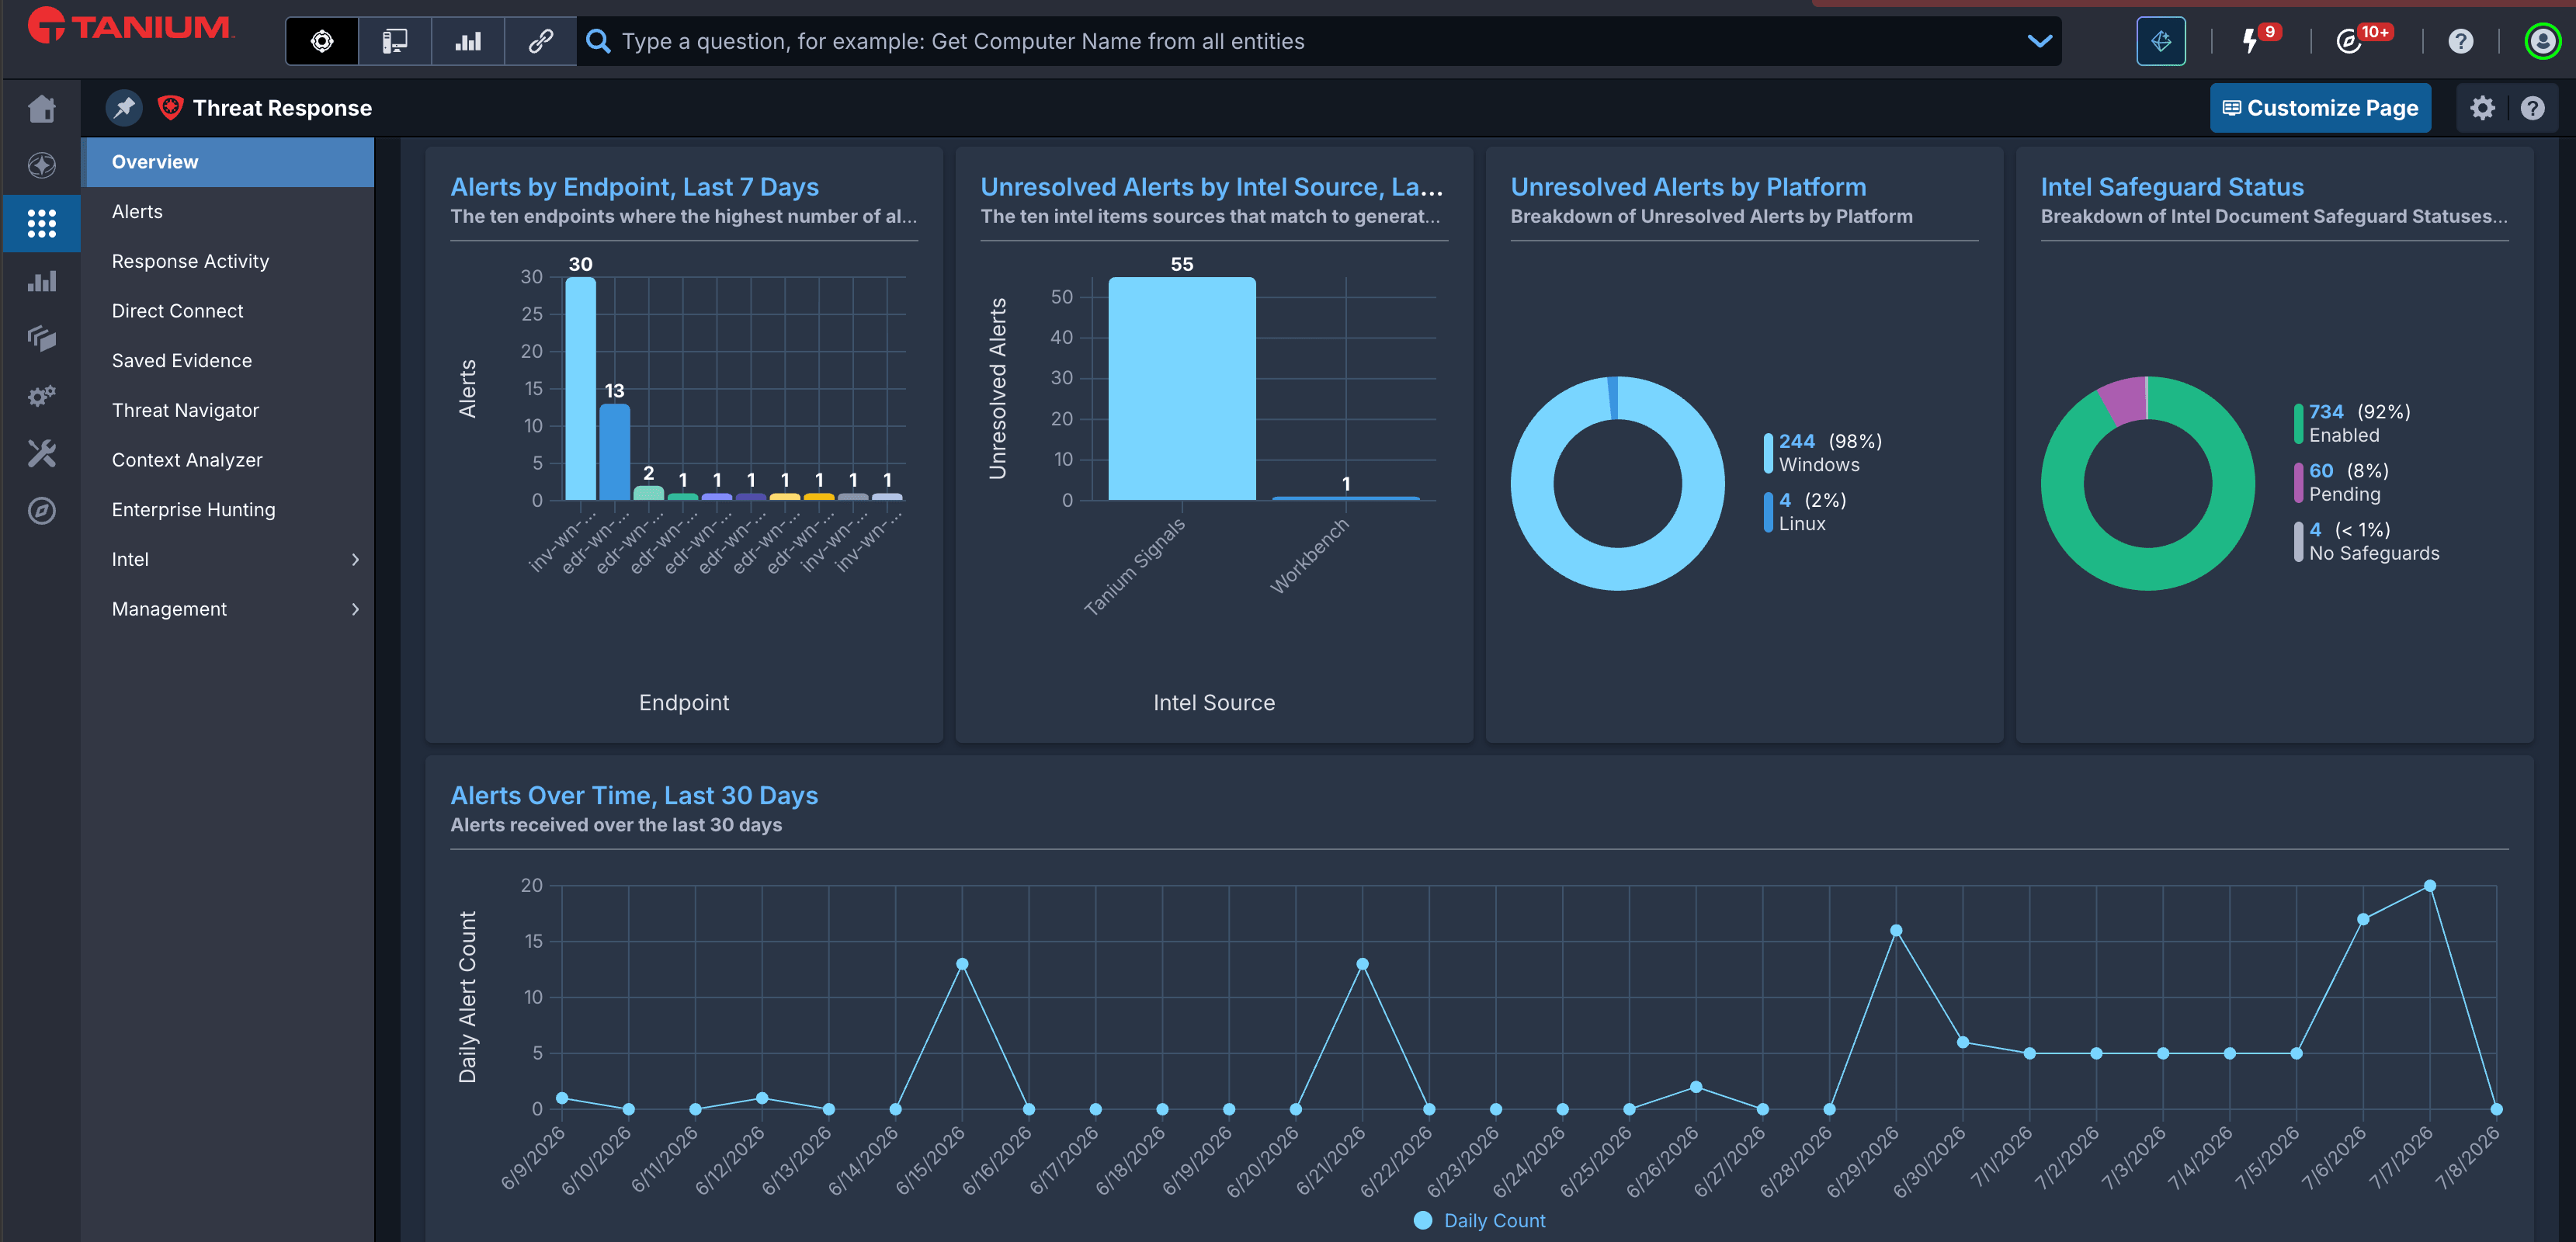
Task: Open Response Activity in the sidebar
Action: tap(228, 261)
